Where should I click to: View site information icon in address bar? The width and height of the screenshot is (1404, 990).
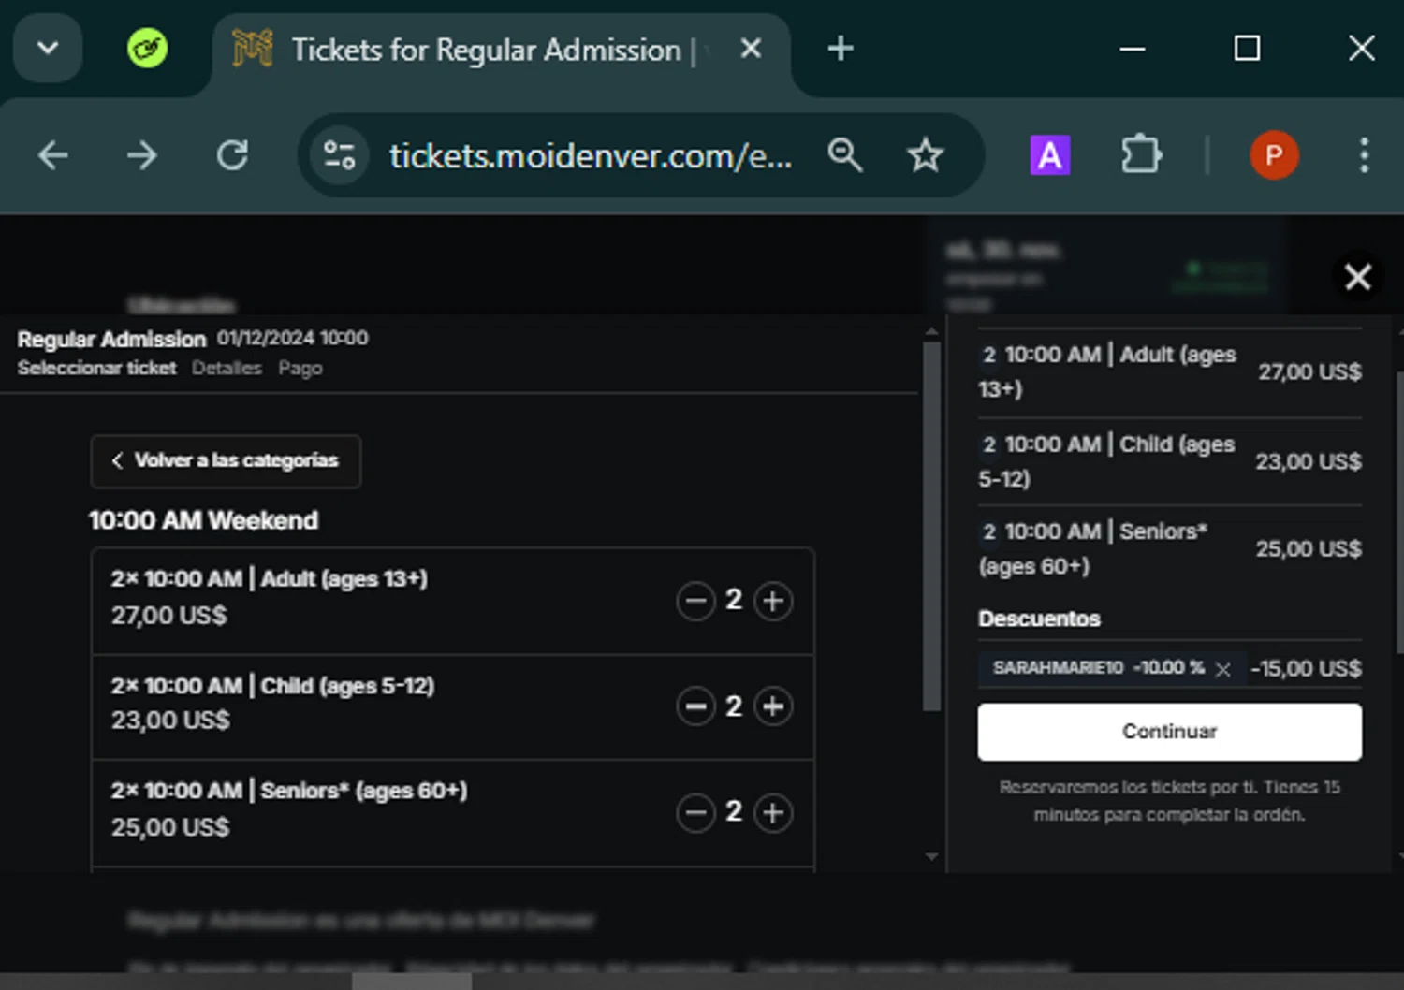(x=339, y=154)
